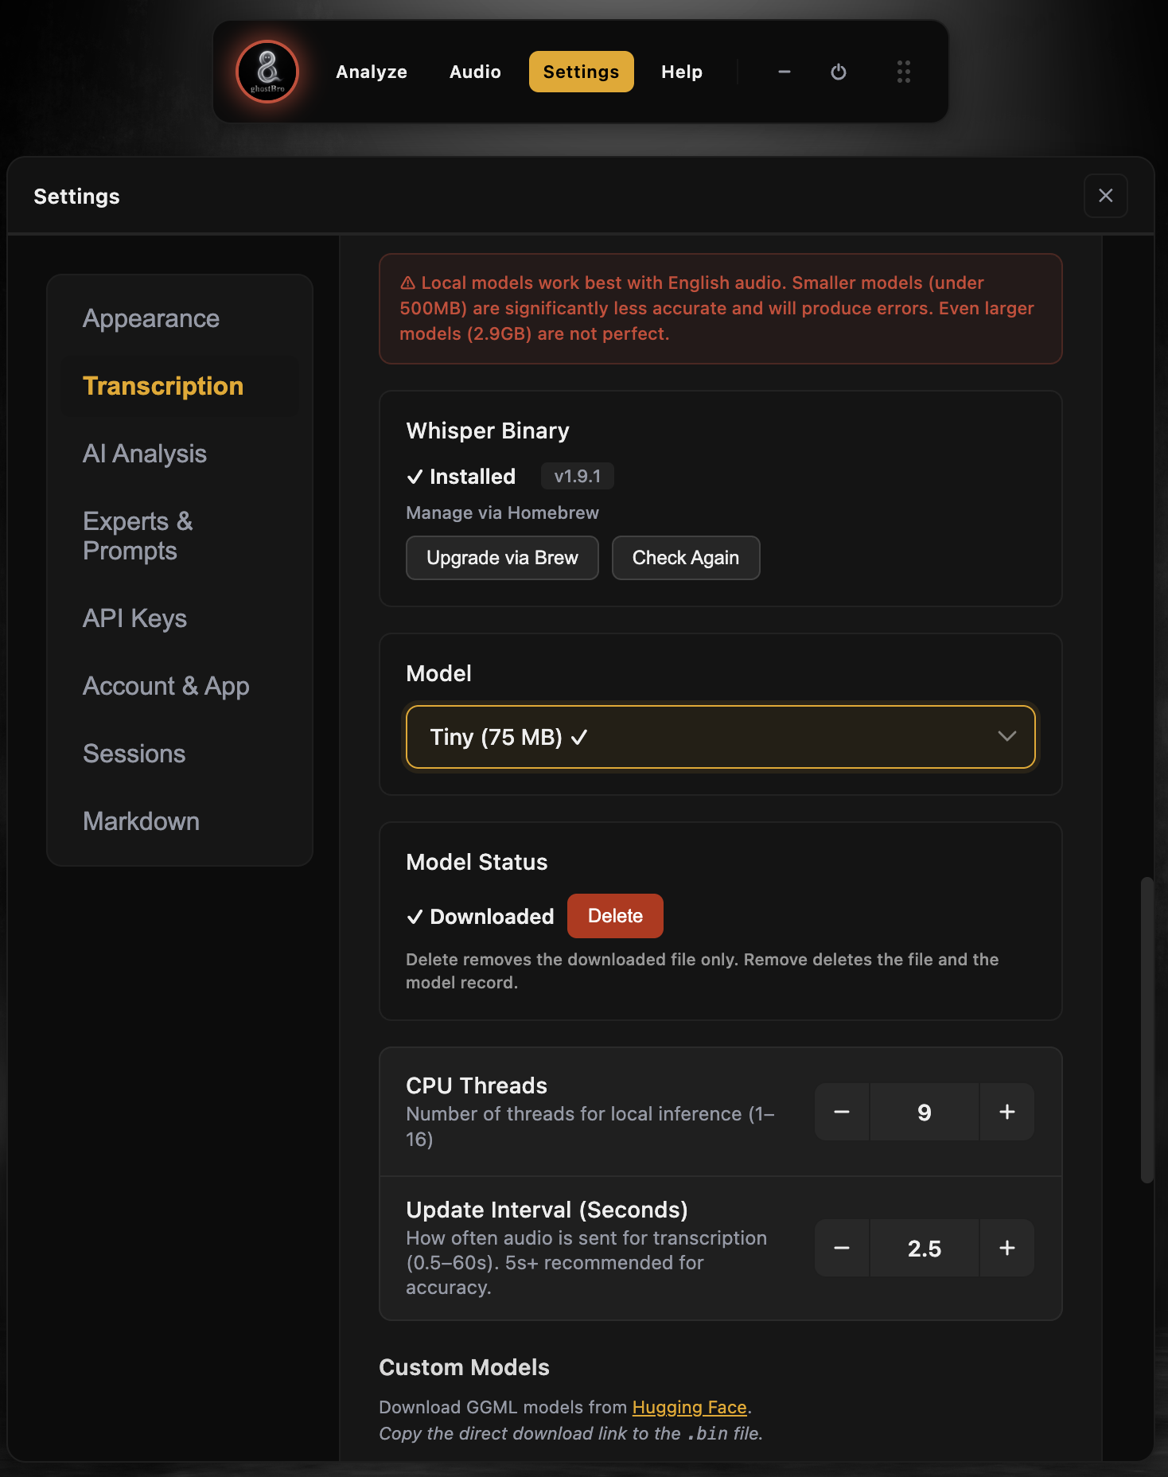Click the power icon in top bar
Screen dimensions: 1168x1477
pyautogui.click(x=839, y=72)
